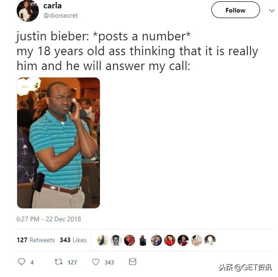Open carla's profile avatar
Screen dimensions: 278x277
(x=28, y=11)
